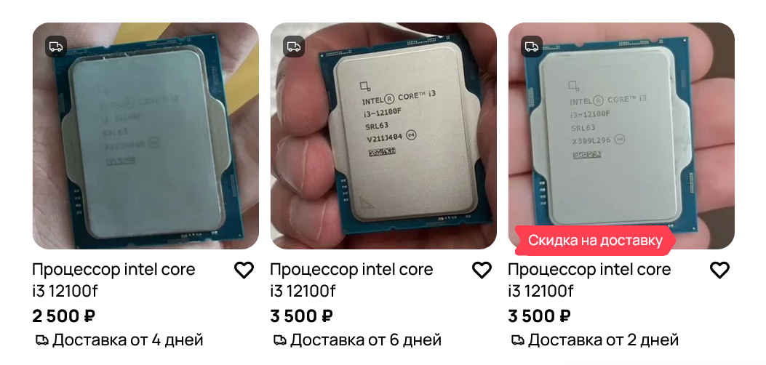766x365 pixels.
Task: Click 'Доставка от 6 дней' text
Action: [366, 340]
